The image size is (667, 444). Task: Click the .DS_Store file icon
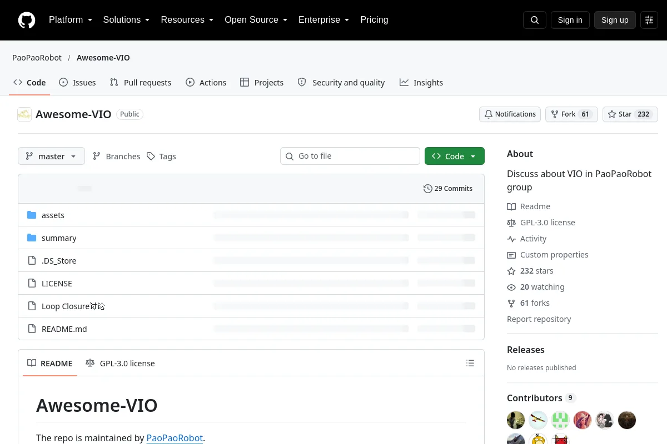32,261
